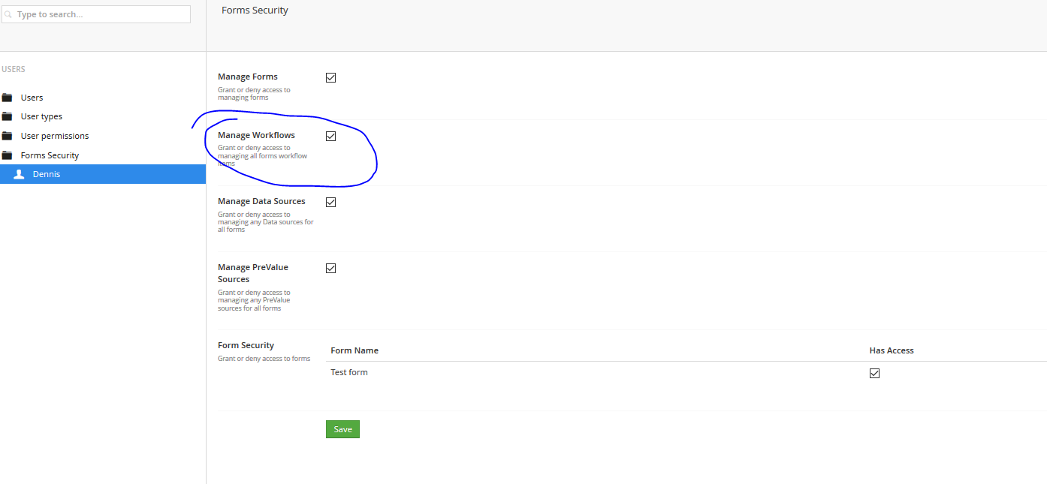The height and width of the screenshot is (484, 1047).
Task: Click the folder icon beside User types
Action: tap(8, 116)
